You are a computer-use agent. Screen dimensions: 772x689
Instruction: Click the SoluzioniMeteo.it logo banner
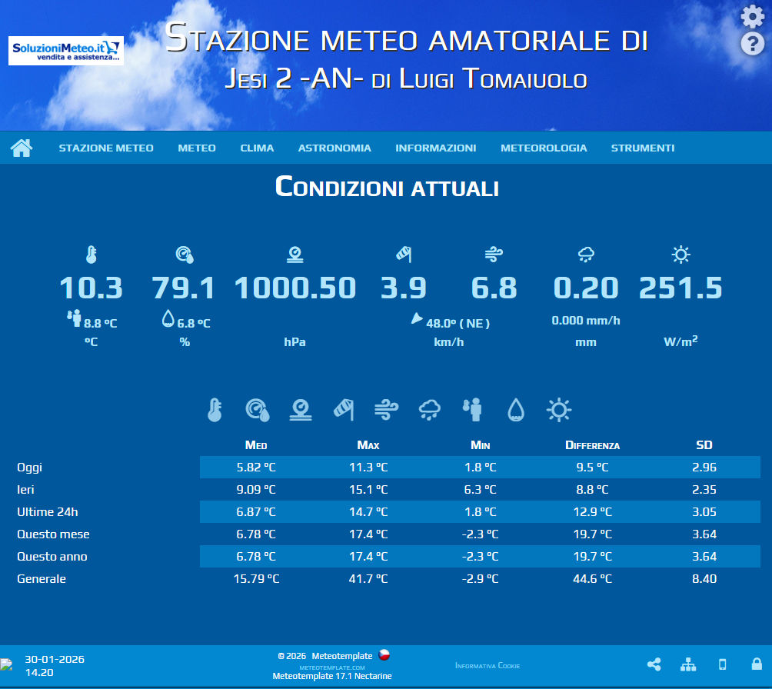[66, 51]
